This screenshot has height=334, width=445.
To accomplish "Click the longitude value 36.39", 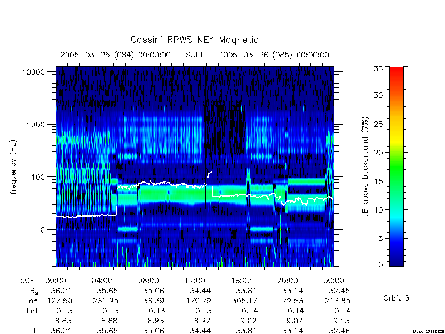I will pyautogui.click(x=155, y=301).
